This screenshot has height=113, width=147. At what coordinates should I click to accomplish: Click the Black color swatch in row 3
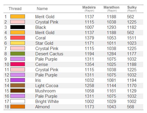point(18,27)
